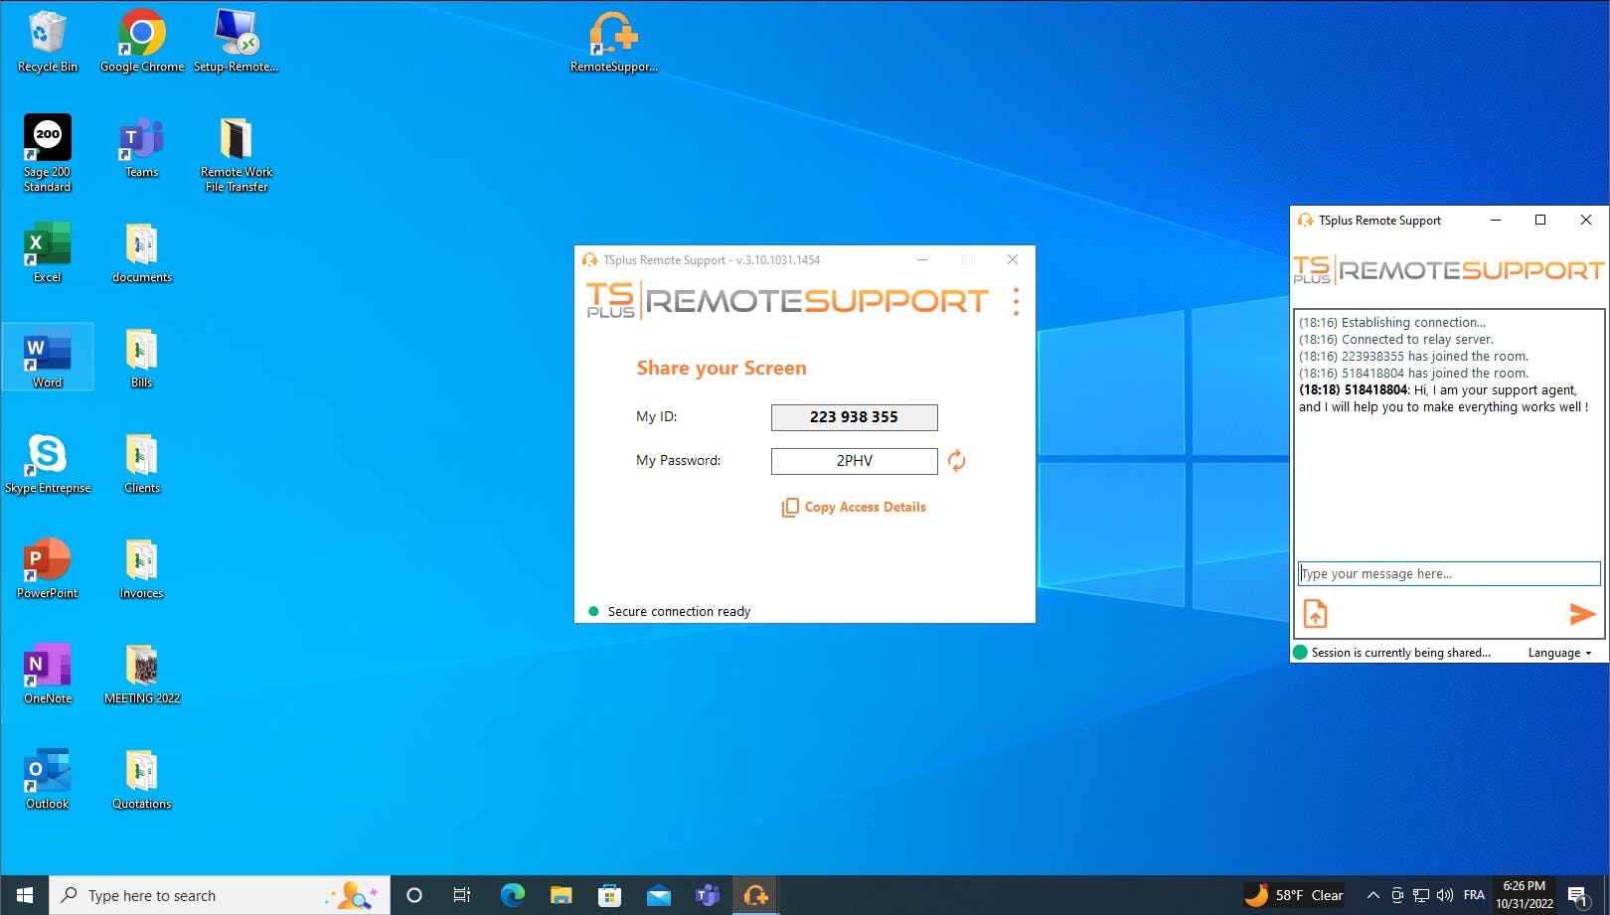The height and width of the screenshot is (915, 1610).
Task: Select the MEETING 2022 folder
Action: coord(142,674)
